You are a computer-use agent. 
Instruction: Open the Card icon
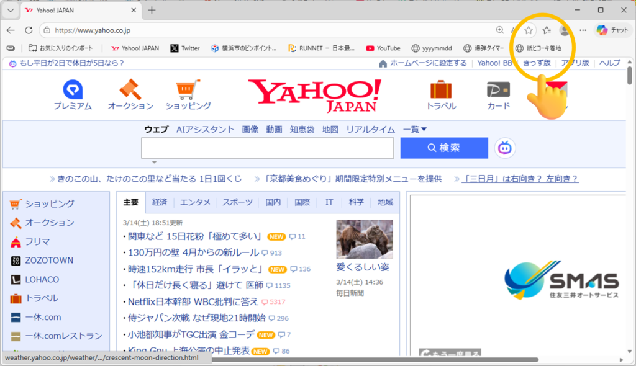click(498, 90)
